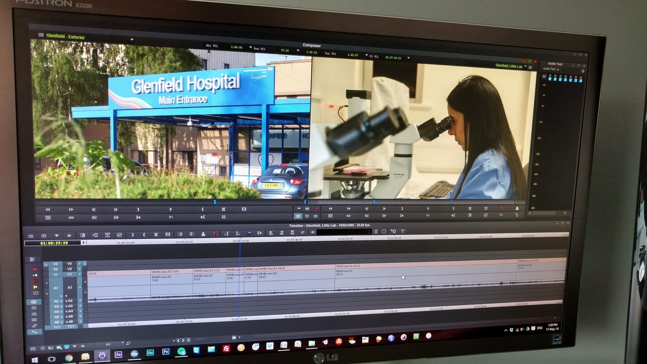The width and height of the screenshot is (647, 364).
Task: Click the Add Edit icon in timeline toolbar
Action: pyautogui.click(x=180, y=234)
